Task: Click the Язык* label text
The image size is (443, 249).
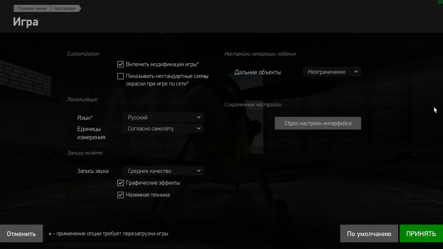Action: click(x=85, y=118)
